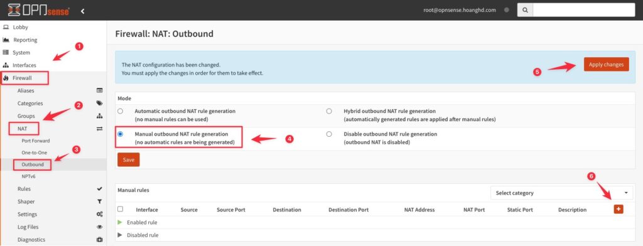The height and width of the screenshot is (246, 643).
Task: Click the Firewall: NAT: Outbound page title
Action: [x=165, y=34]
